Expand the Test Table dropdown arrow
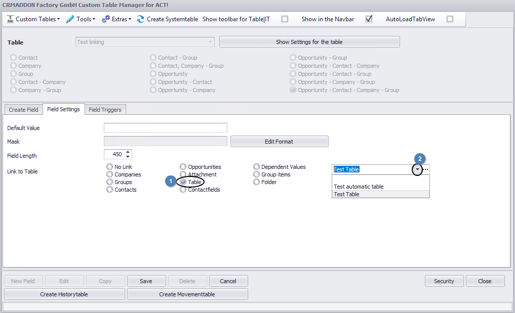This screenshot has height=313, width=515. 417,169
